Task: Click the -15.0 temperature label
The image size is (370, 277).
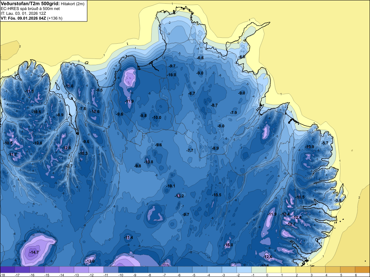Action: click(228, 245)
